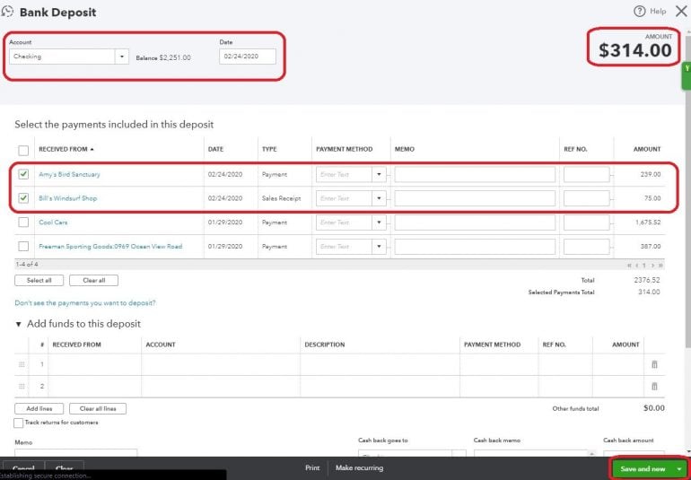Image resolution: width=691 pixels, height=480 pixels.
Task: Click the Help question mark icon
Action: [640, 12]
